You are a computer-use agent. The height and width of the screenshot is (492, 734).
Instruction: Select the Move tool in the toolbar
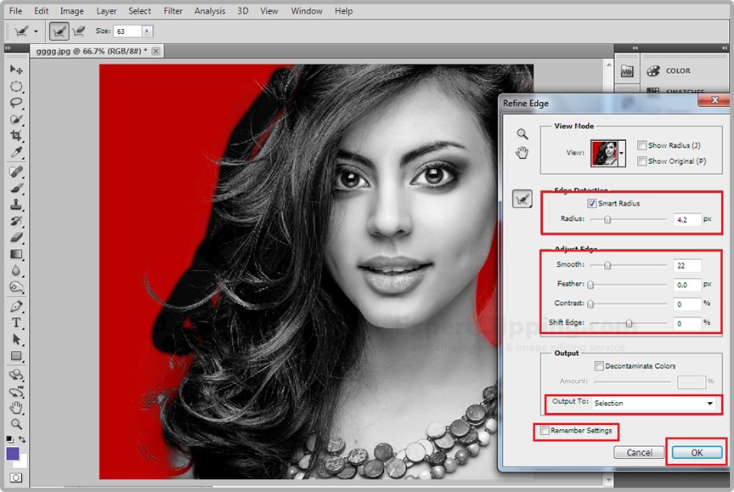tap(16, 69)
